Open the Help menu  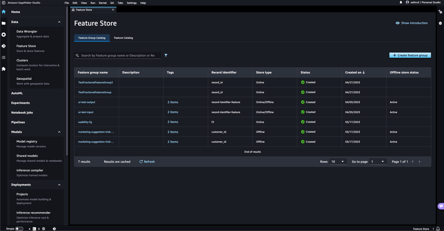[x=143, y=3]
